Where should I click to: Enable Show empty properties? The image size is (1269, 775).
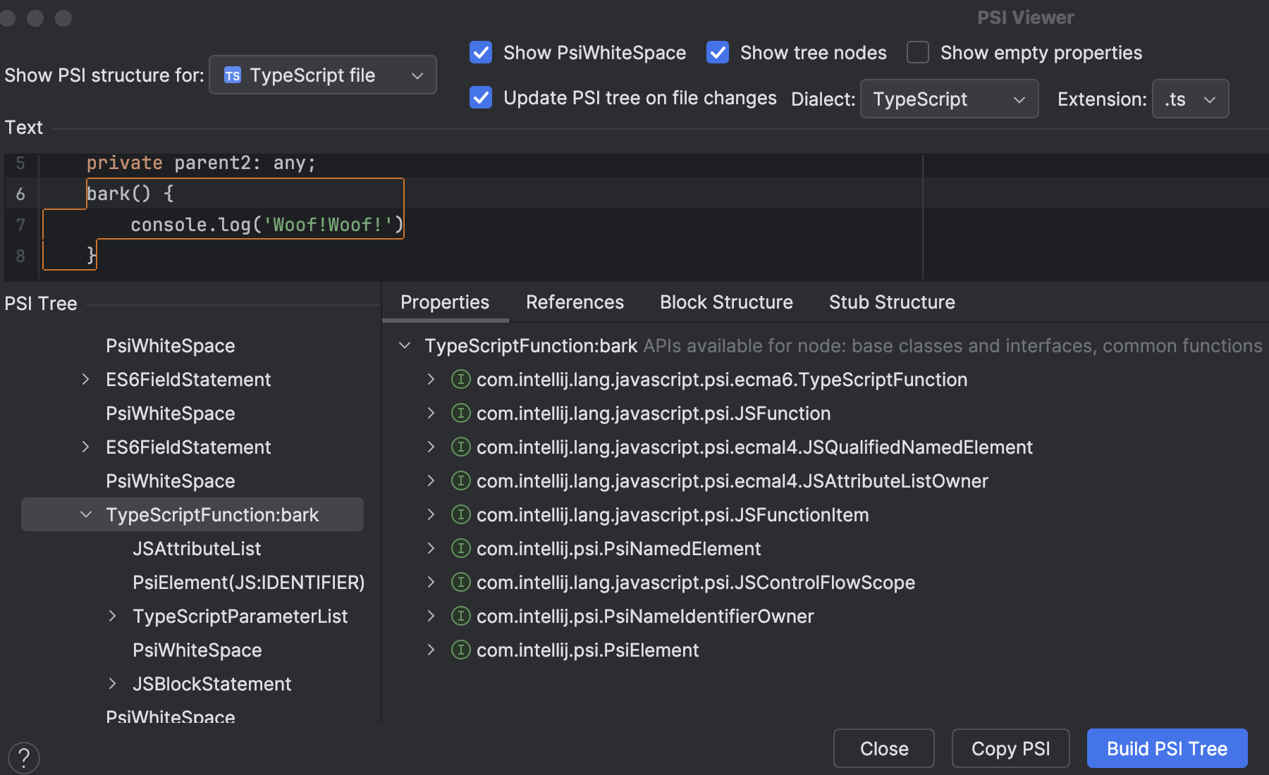click(917, 52)
